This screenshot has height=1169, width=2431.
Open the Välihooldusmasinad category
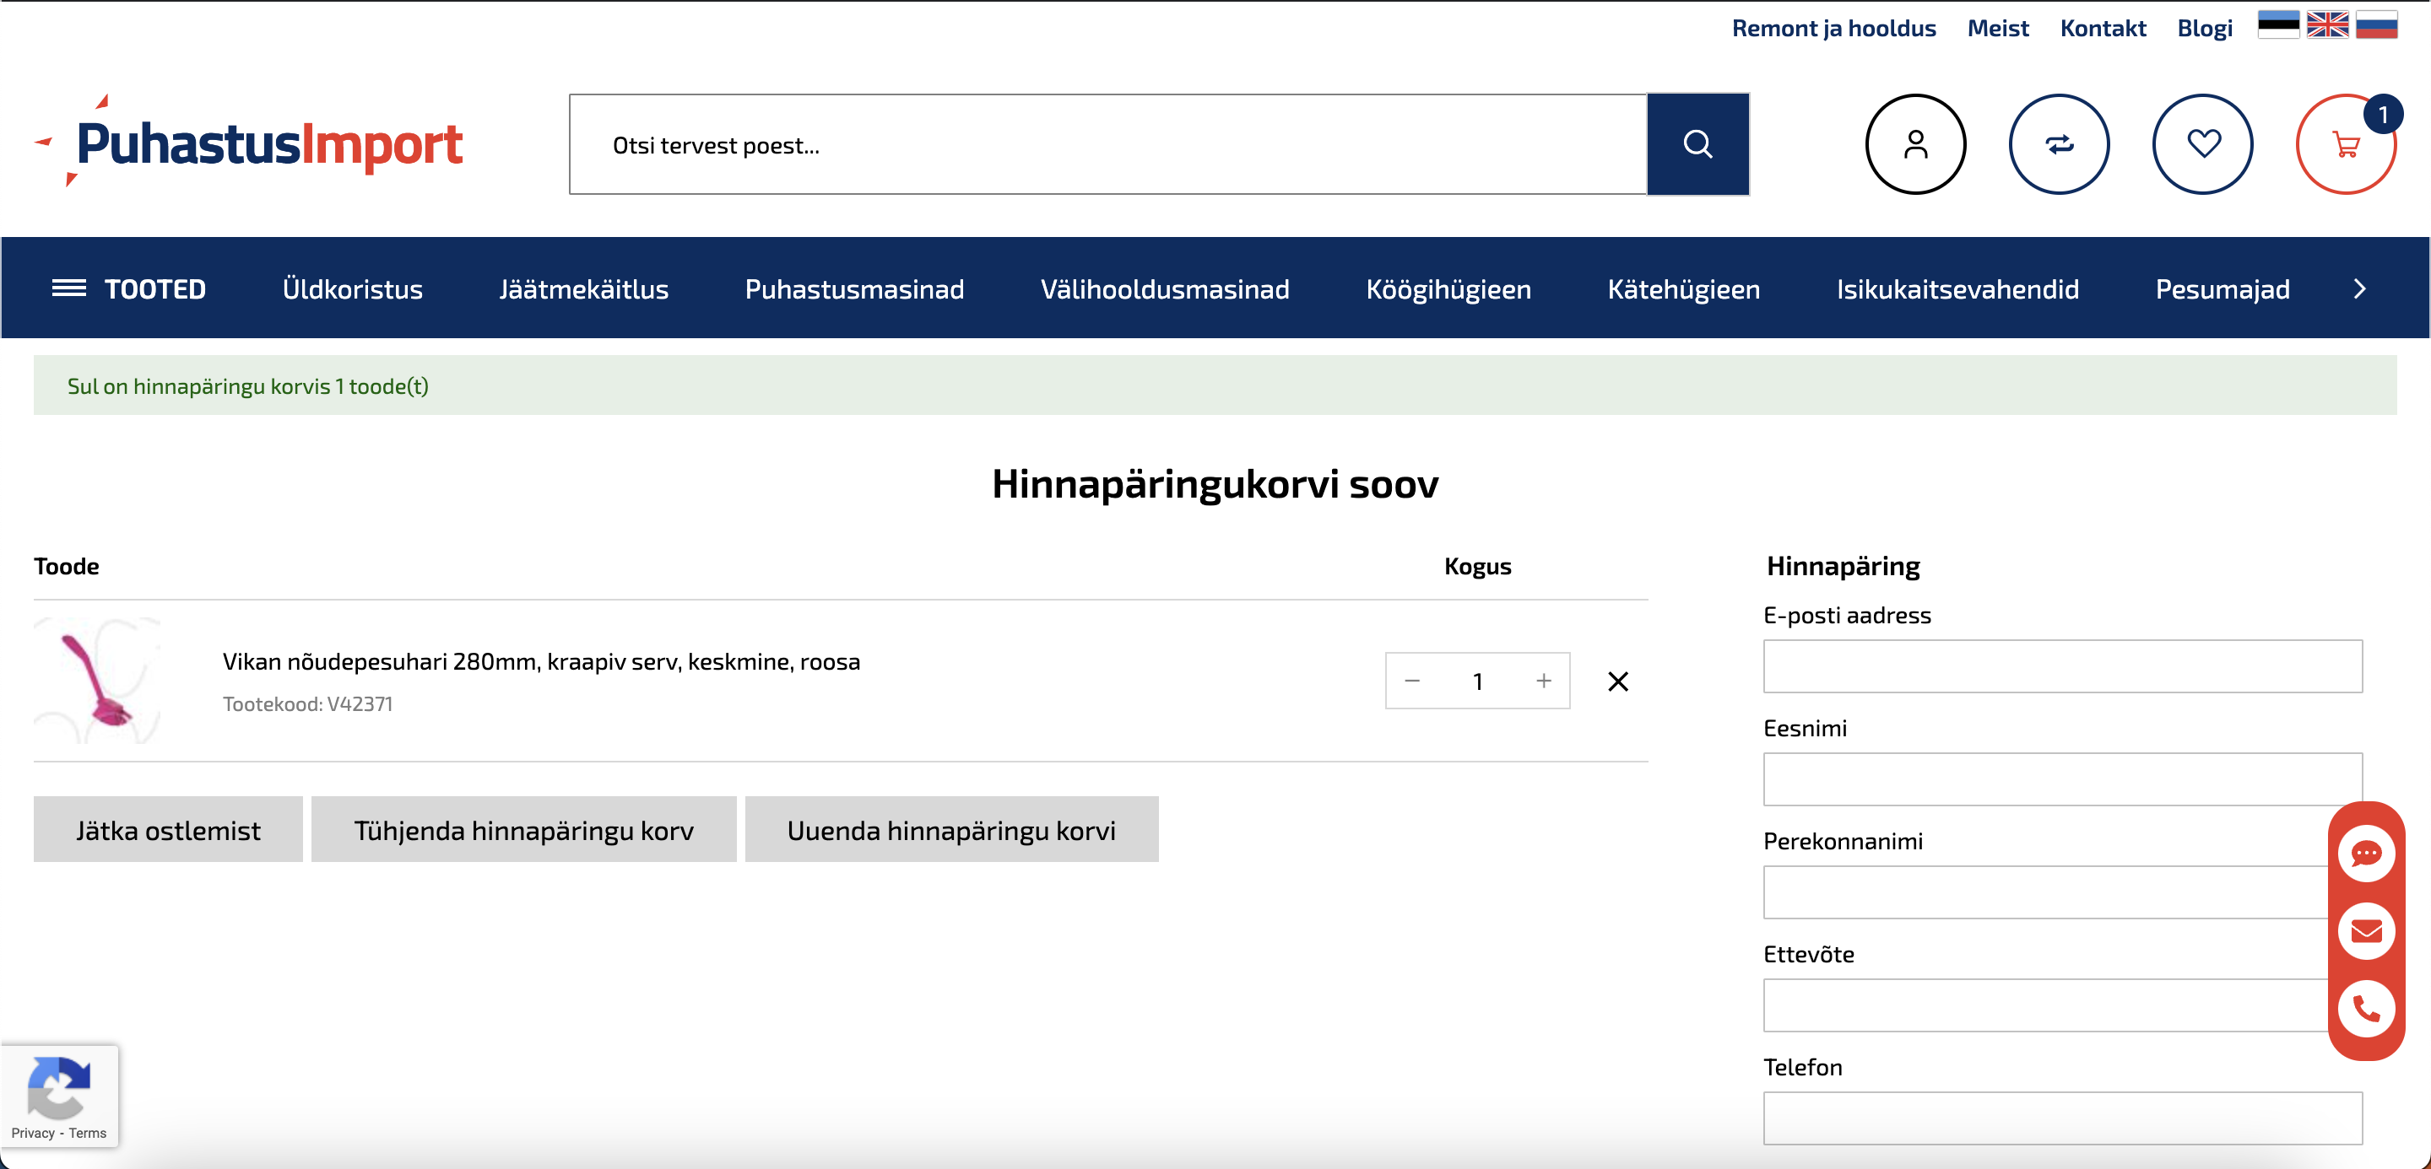(x=1165, y=288)
